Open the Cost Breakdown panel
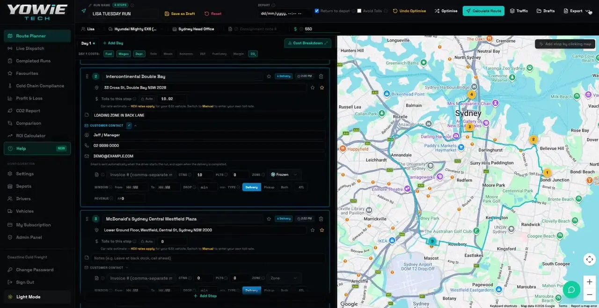The height and width of the screenshot is (308, 599). (x=307, y=43)
